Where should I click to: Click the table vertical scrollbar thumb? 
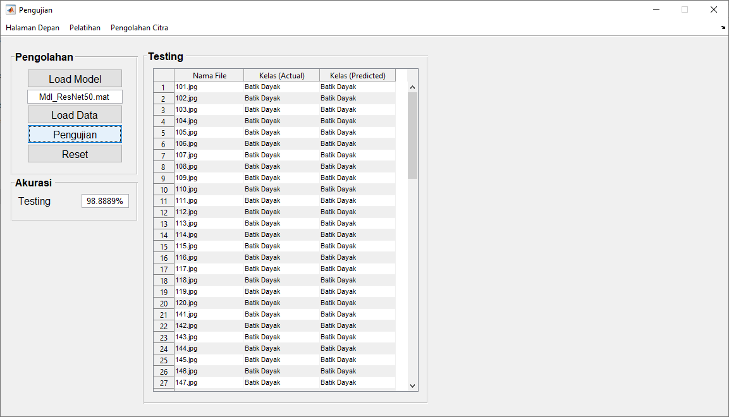pyautogui.click(x=412, y=135)
